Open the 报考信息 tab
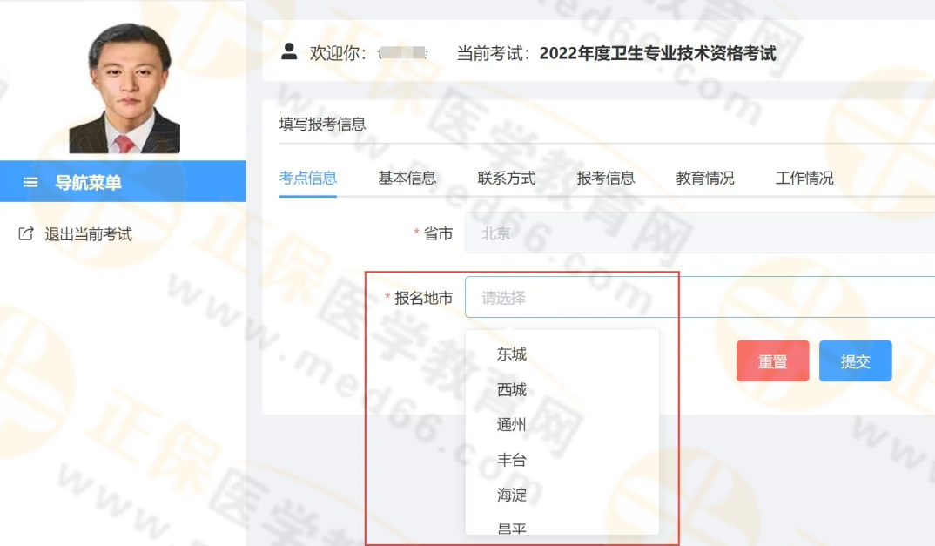The image size is (935, 546). 607,178
